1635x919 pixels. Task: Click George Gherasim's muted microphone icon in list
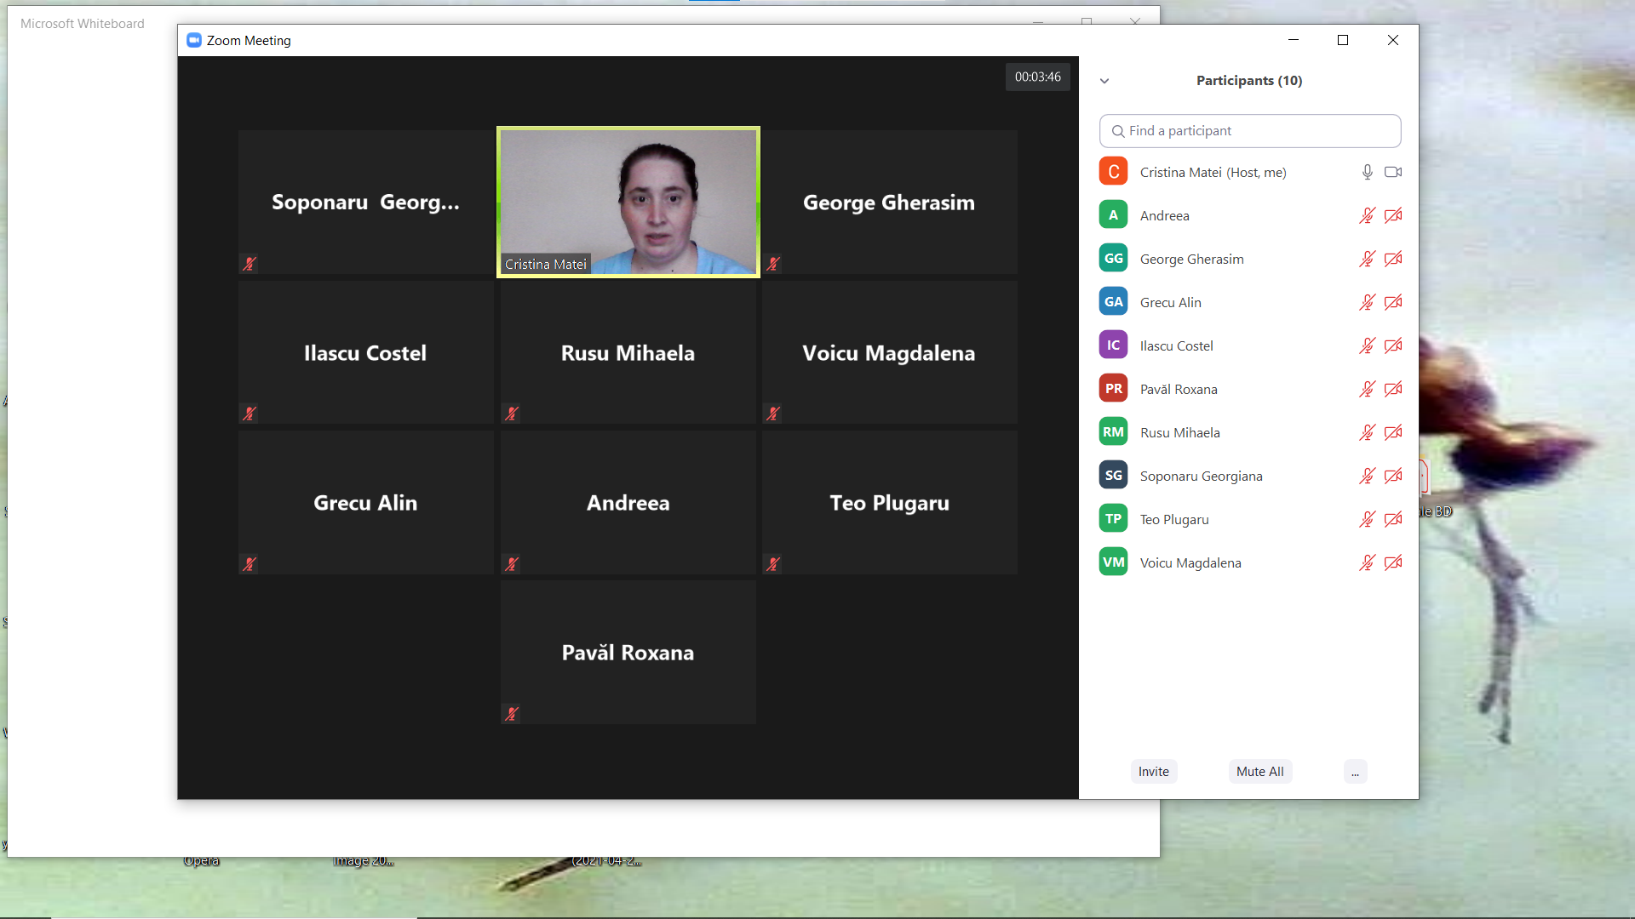tap(1367, 259)
